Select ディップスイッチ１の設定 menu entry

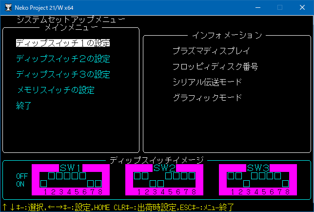[62, 43]
